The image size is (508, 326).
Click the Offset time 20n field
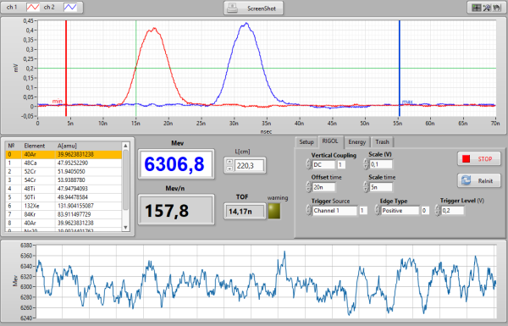[x=323, y=187]
